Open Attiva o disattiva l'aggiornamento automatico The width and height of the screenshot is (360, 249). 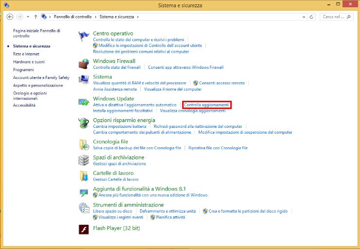coord(135,105)
